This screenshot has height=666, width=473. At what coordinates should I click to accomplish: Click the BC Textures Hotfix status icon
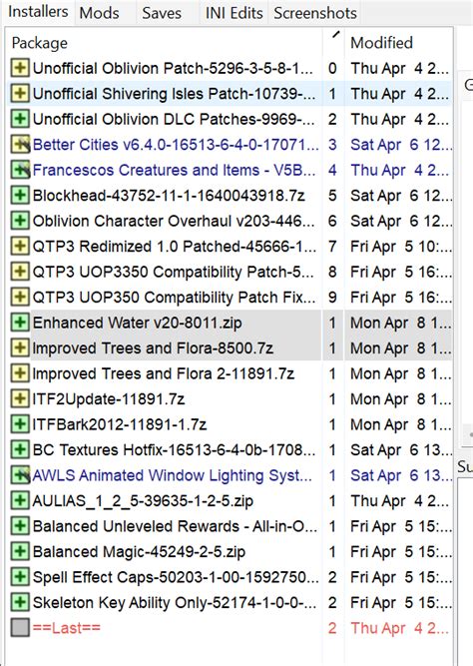click(20, 449)
